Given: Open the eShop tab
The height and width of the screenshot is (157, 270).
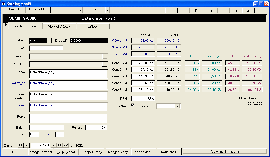Looking at the screenshot, I should click(x=93, y=27).
